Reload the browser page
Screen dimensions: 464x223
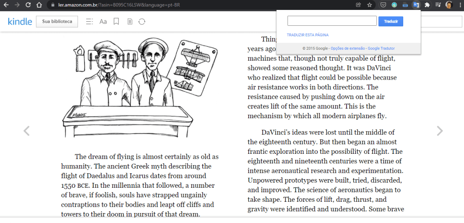point(28,5)
